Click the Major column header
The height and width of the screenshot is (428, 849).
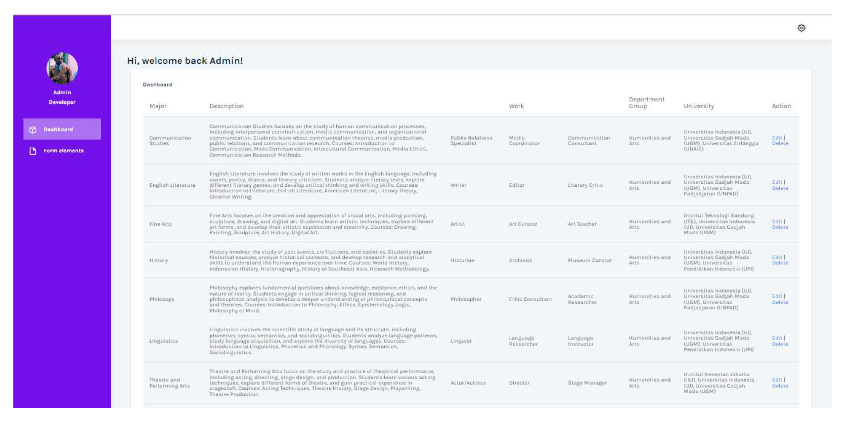(158, 106)
